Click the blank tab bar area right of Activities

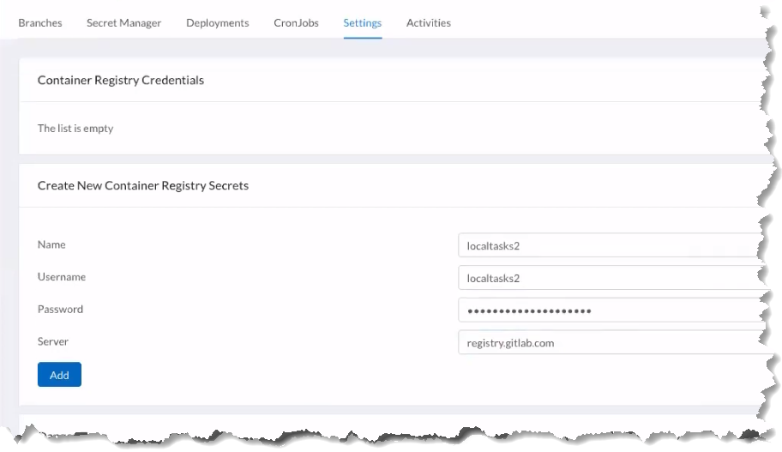click(x=600, y=23)
